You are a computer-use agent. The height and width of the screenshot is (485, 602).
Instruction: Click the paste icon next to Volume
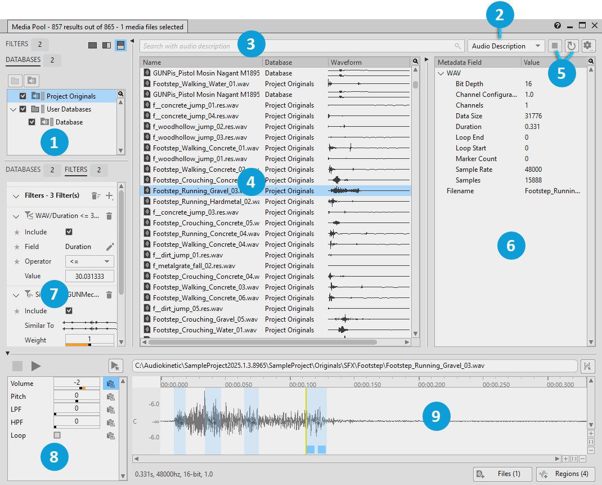[x=110, y=384]
